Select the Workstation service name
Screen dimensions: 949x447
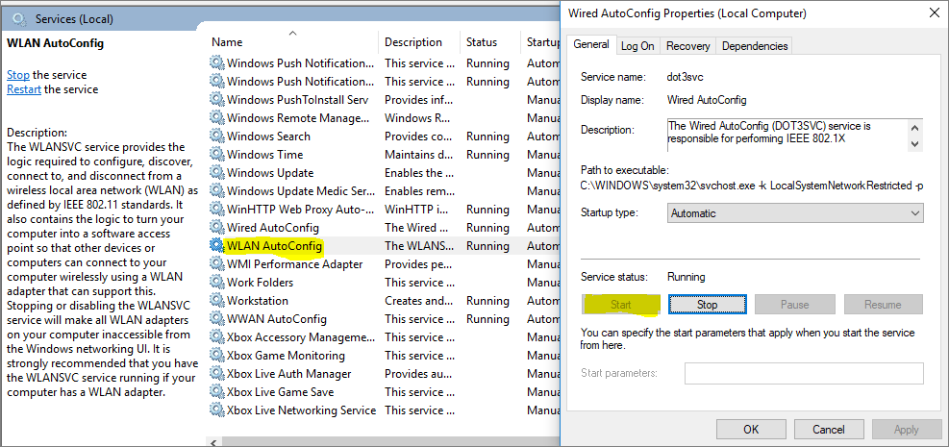pyautogui.click(x=258, y=301)
